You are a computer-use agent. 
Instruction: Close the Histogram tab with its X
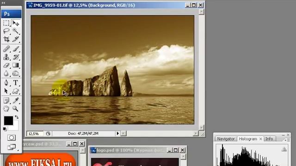pos(261,139)
